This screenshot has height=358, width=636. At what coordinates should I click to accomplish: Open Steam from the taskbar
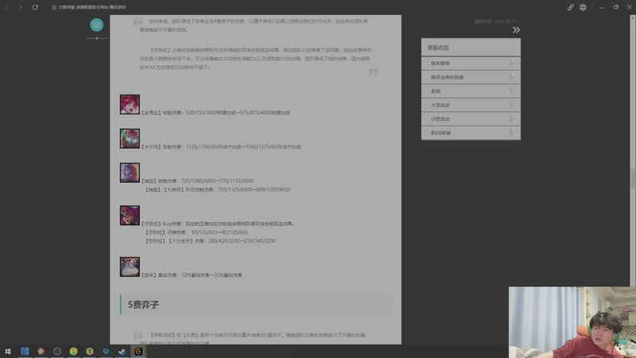click(x=122, y=352)
